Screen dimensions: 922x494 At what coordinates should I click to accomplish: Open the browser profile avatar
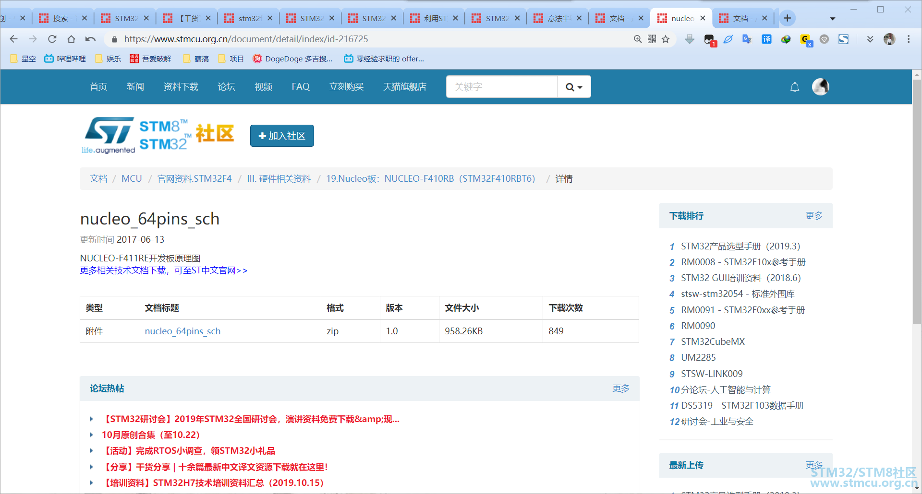click(889, 39)
